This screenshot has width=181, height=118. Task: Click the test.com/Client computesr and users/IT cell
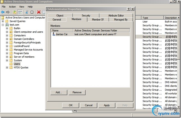coord(95,34)
